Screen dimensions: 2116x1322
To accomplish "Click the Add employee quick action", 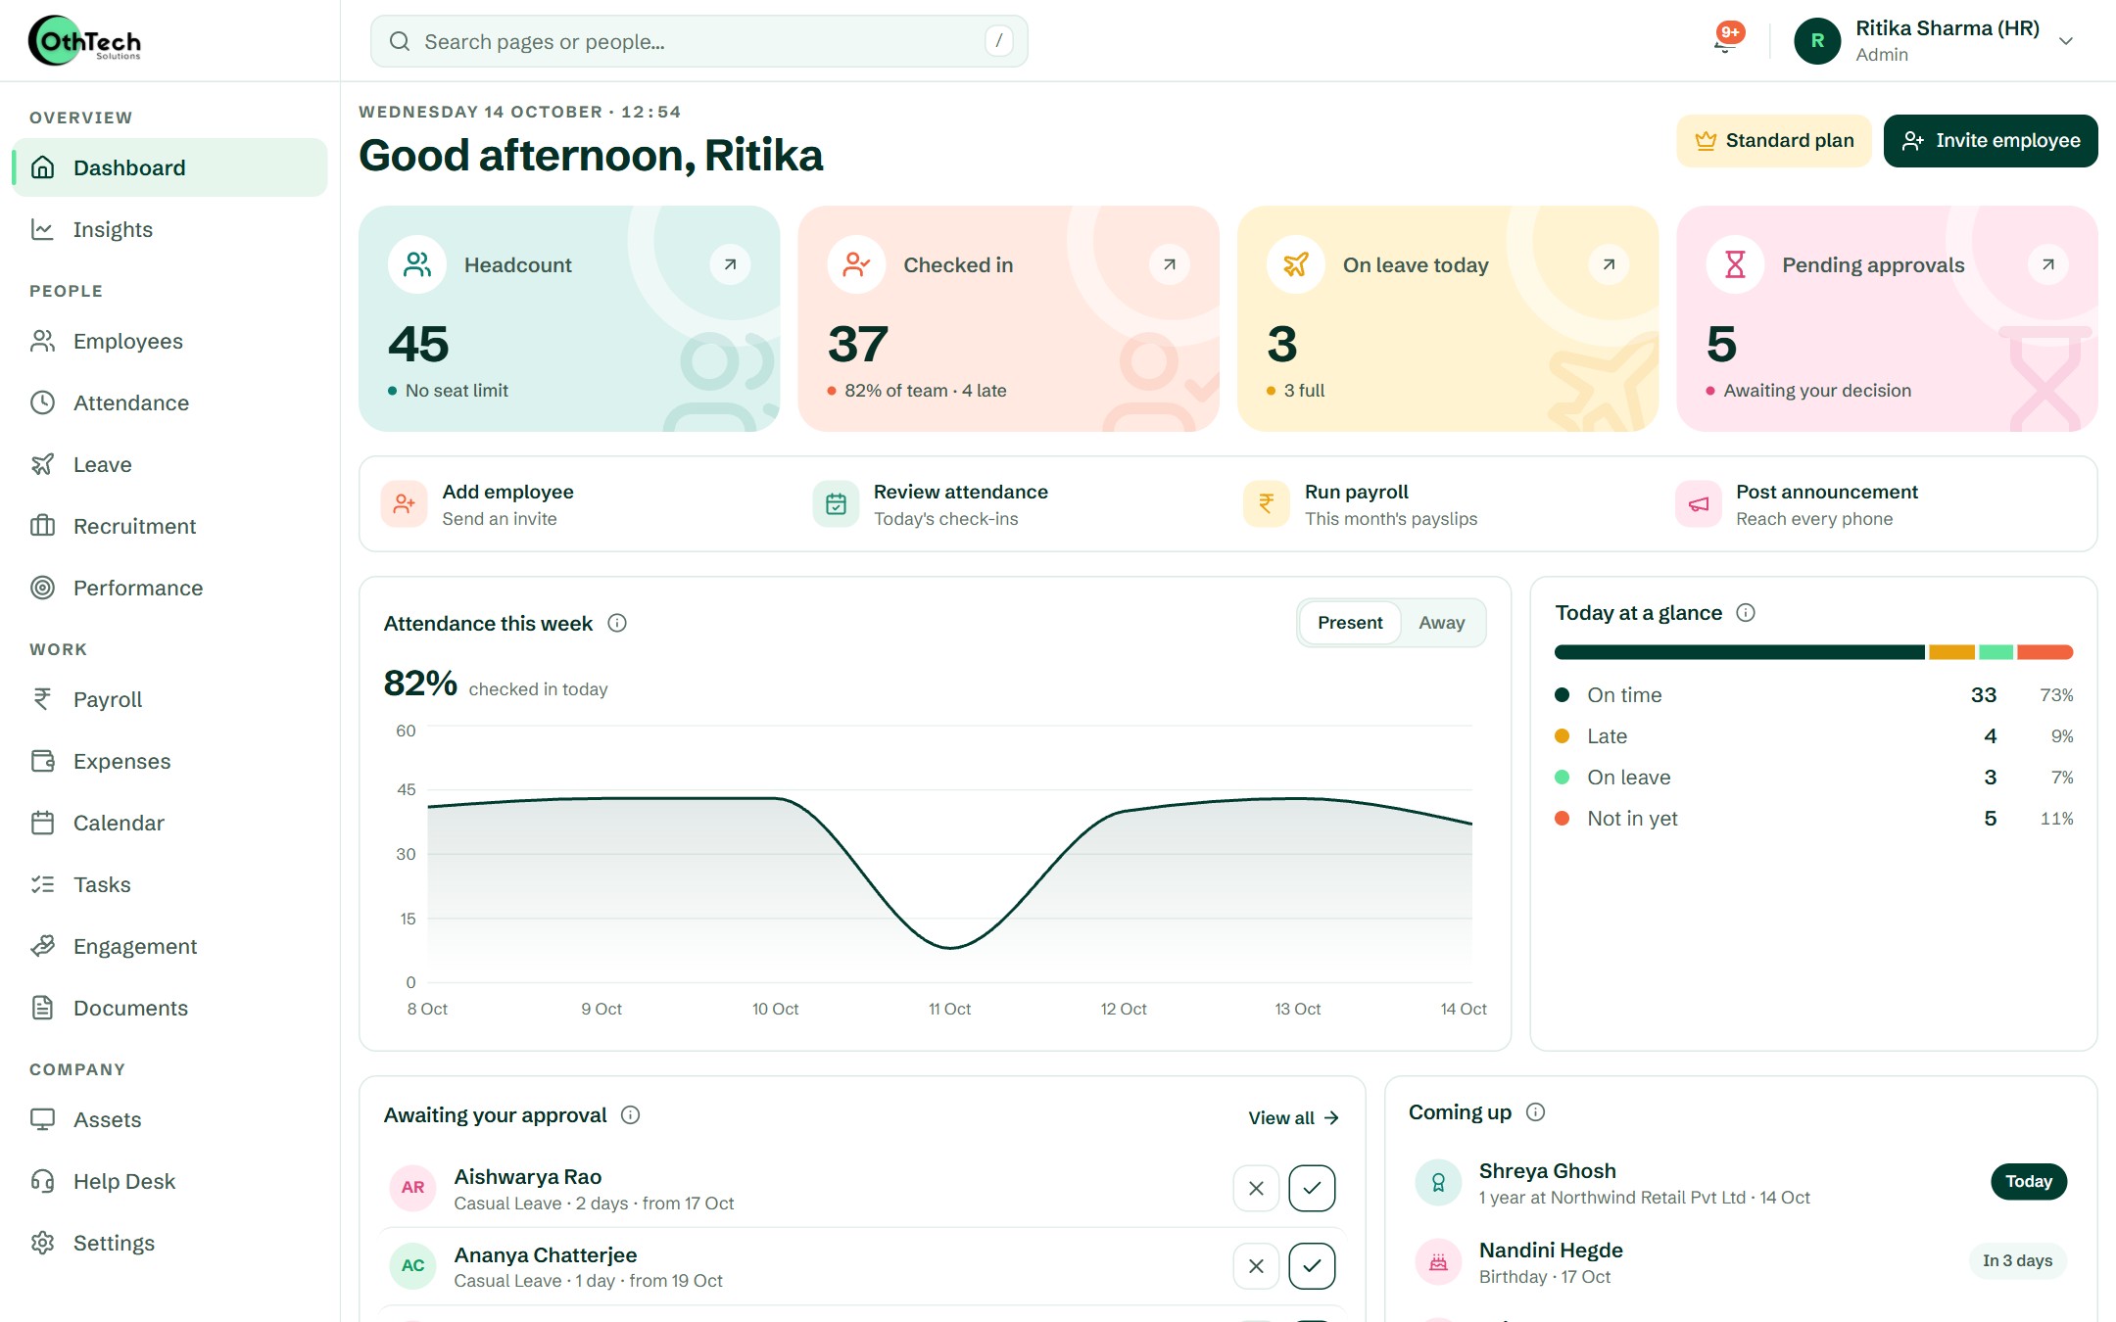I will [x=582, y=504].
